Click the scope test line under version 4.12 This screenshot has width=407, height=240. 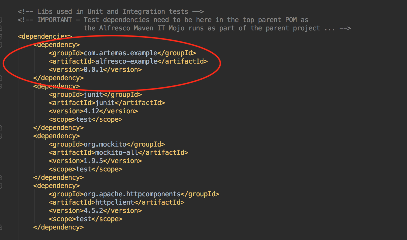(x=86, y=119)
